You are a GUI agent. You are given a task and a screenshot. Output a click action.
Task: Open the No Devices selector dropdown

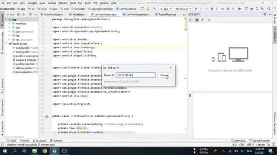[183, 9]
